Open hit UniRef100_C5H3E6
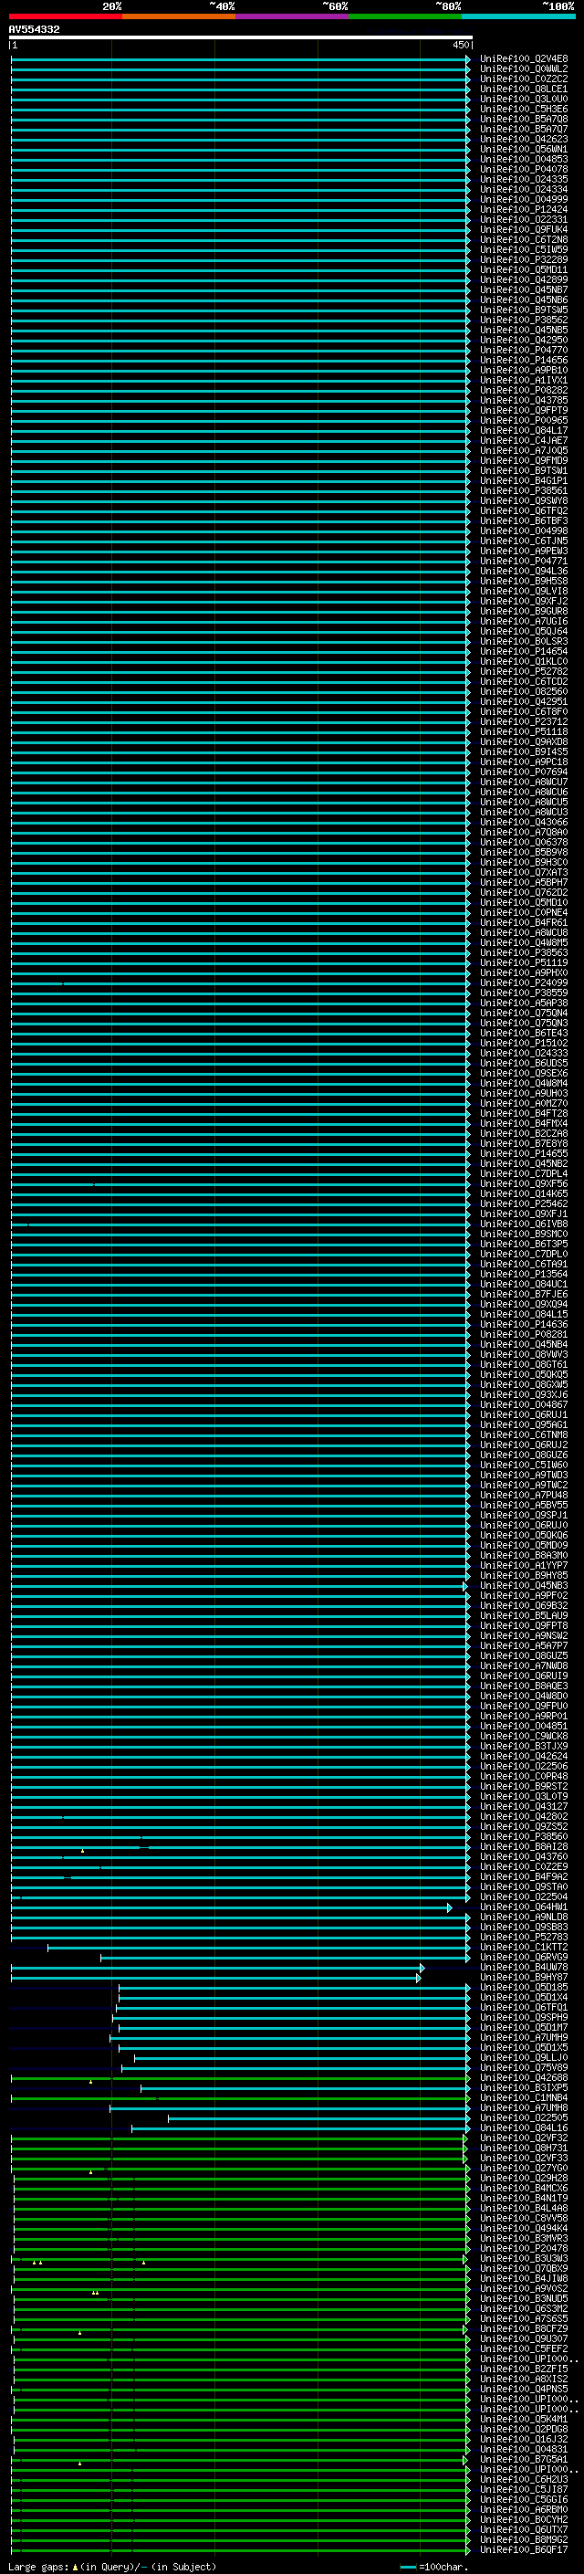This screenshot has width=584, height=2574. [x=524, y=109]
